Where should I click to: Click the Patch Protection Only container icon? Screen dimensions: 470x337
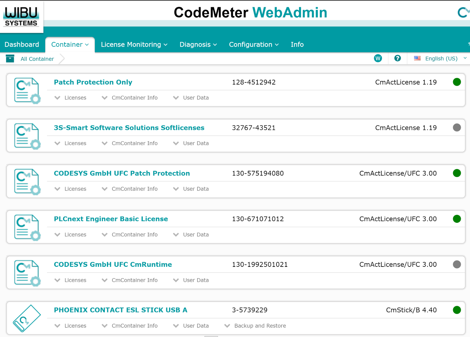[x=27, y=90]
